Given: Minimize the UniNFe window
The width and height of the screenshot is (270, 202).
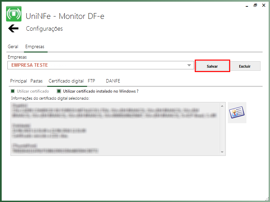Looking at the screenshot, I should pos(247,6).
